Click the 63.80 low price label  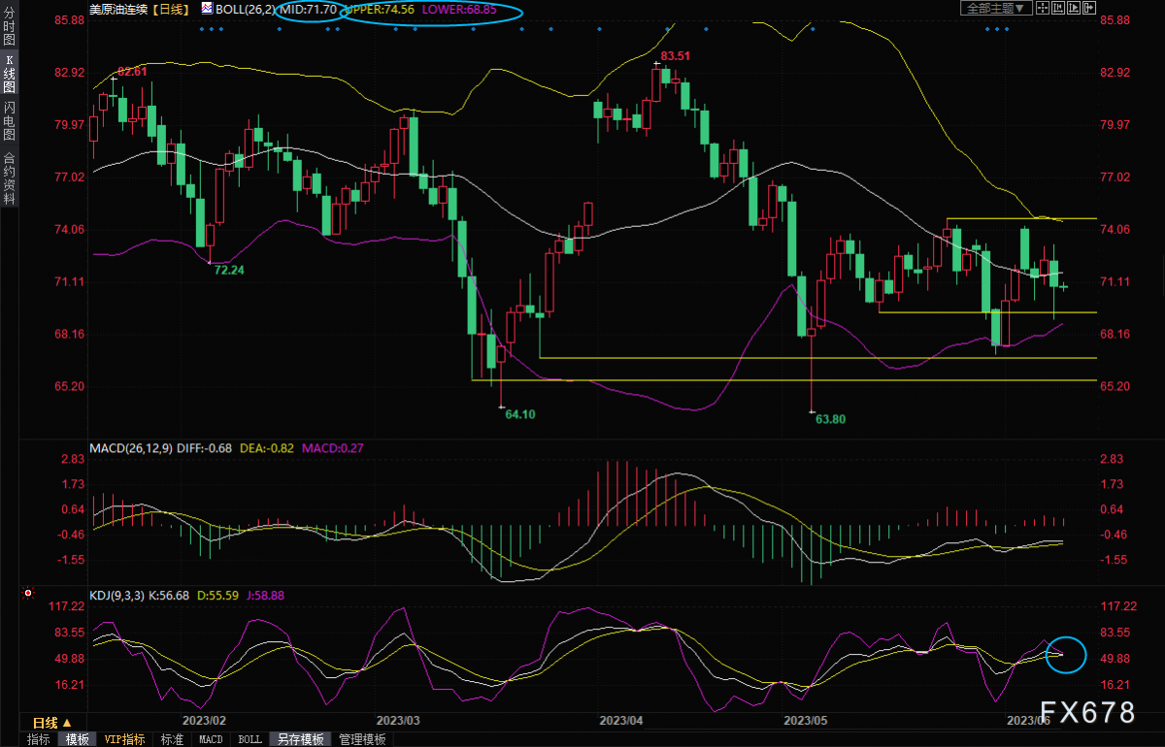831,419
